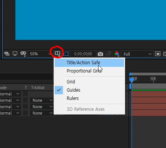
Task: Take a snapshot with the camera icon
Action: (100, 54)
